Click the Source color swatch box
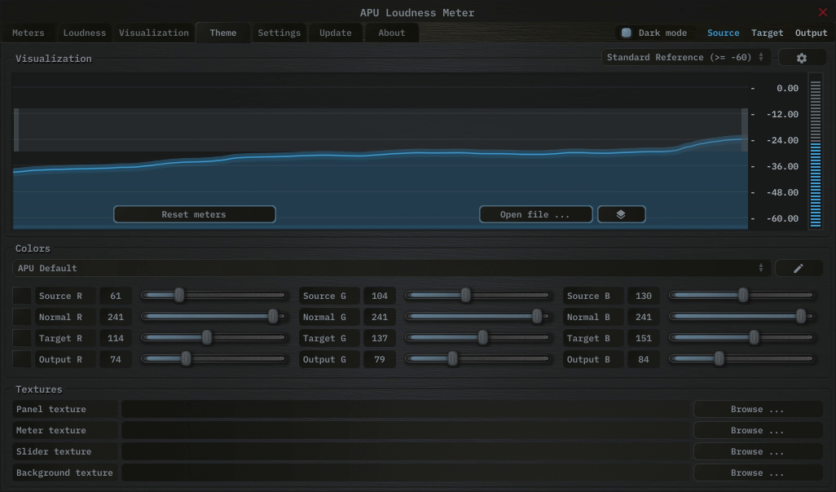This screenshot has width=836, height=492. pos(22,296)
